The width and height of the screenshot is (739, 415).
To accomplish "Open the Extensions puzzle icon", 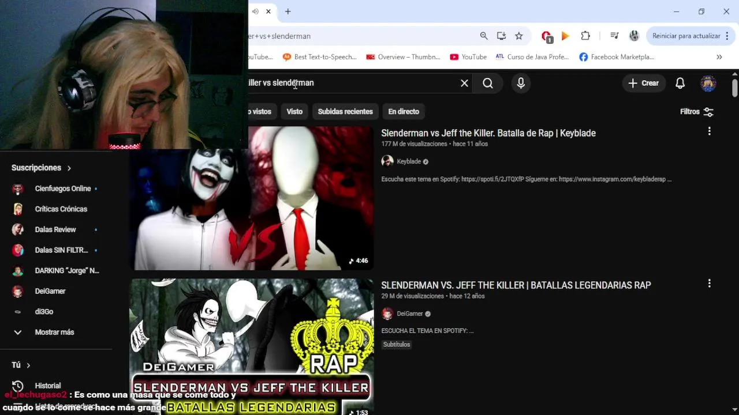I will (x=585, y=36).
